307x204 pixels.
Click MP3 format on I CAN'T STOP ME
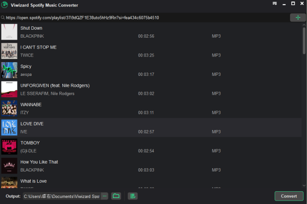point(216,55)
